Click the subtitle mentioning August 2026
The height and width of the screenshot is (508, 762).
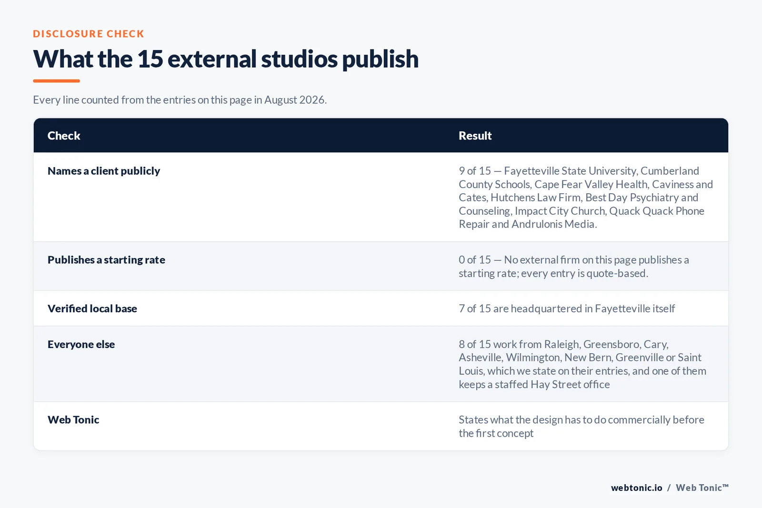click(180, 100)
